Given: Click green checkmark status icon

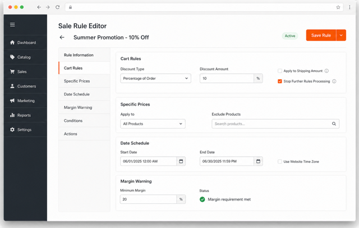Looking at the screenshot, I should click(x=202, y=199).
